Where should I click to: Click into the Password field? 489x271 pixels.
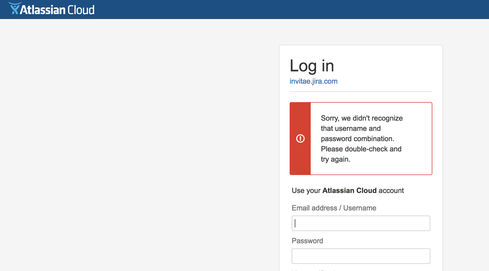[361, 256]
